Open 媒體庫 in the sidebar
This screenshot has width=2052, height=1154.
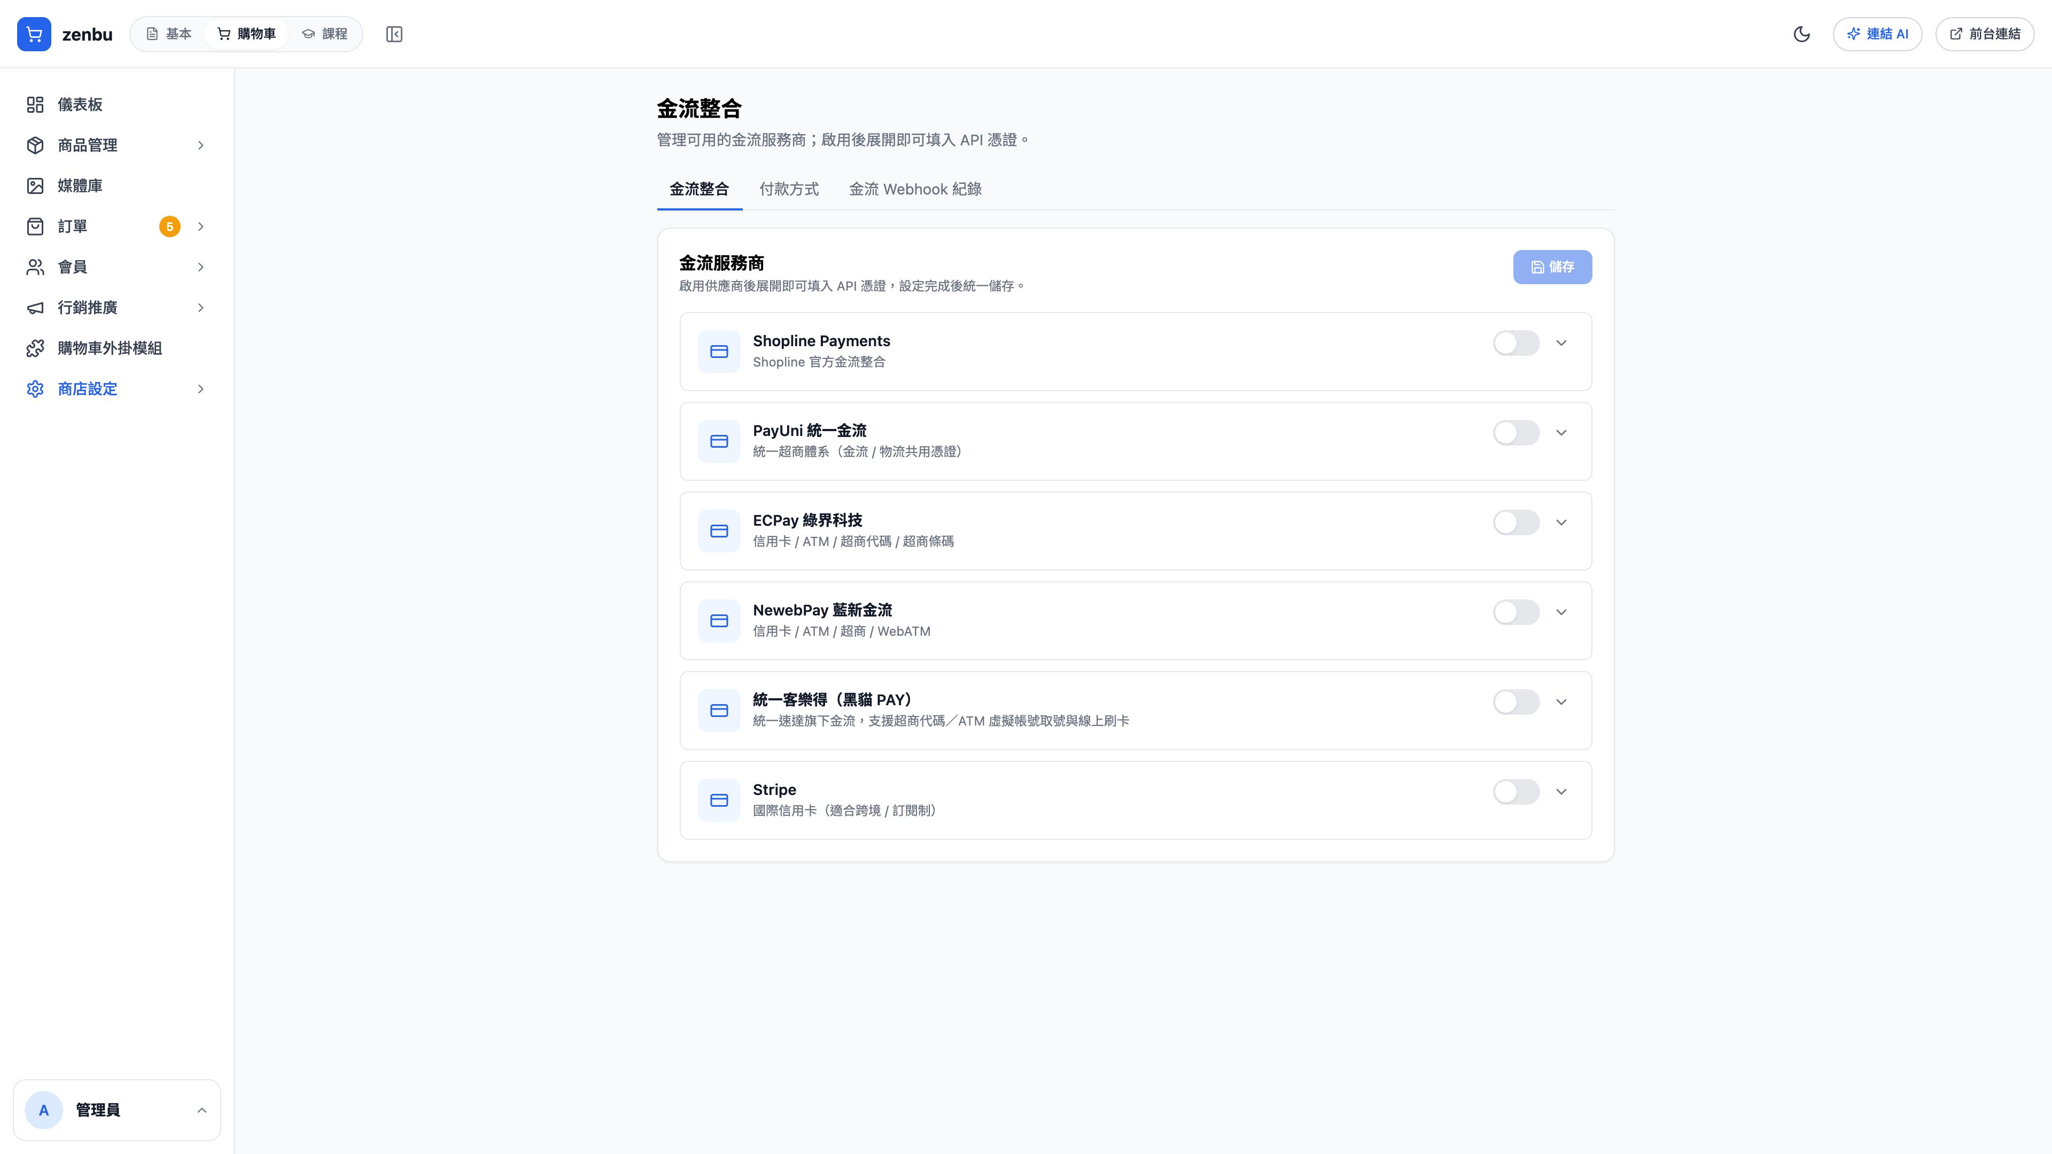117,185
